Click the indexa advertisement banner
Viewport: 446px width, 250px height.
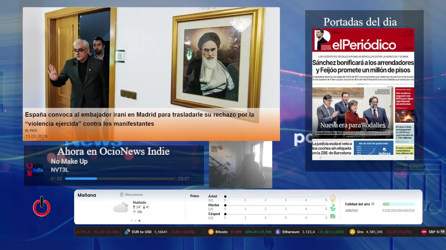[374, 148]
